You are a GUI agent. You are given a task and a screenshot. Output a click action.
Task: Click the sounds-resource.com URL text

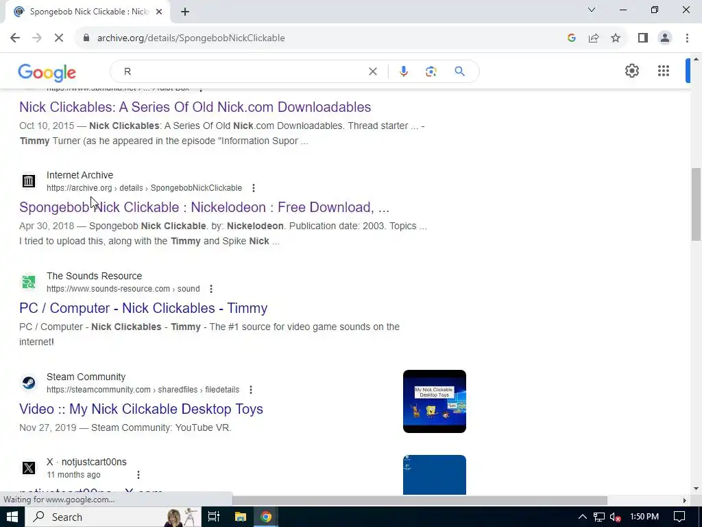pos(123,289)
